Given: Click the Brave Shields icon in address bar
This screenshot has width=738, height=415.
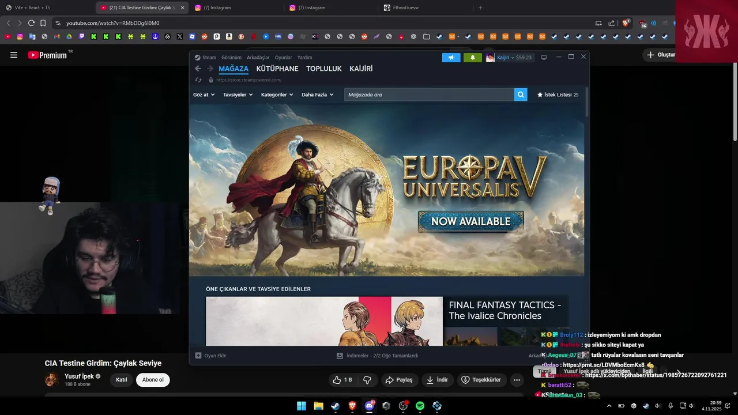Looking at the screenshot, I should [626, 23].
